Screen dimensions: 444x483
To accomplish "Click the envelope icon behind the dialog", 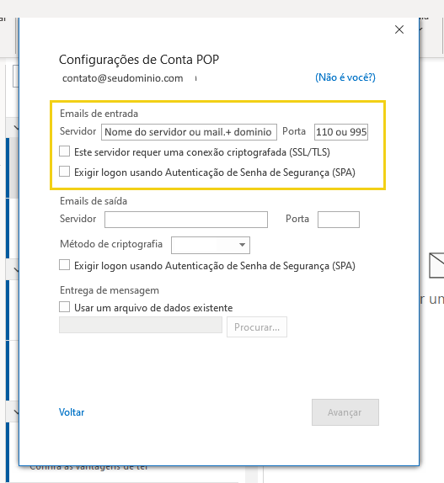I will click(x=436, y=265).
